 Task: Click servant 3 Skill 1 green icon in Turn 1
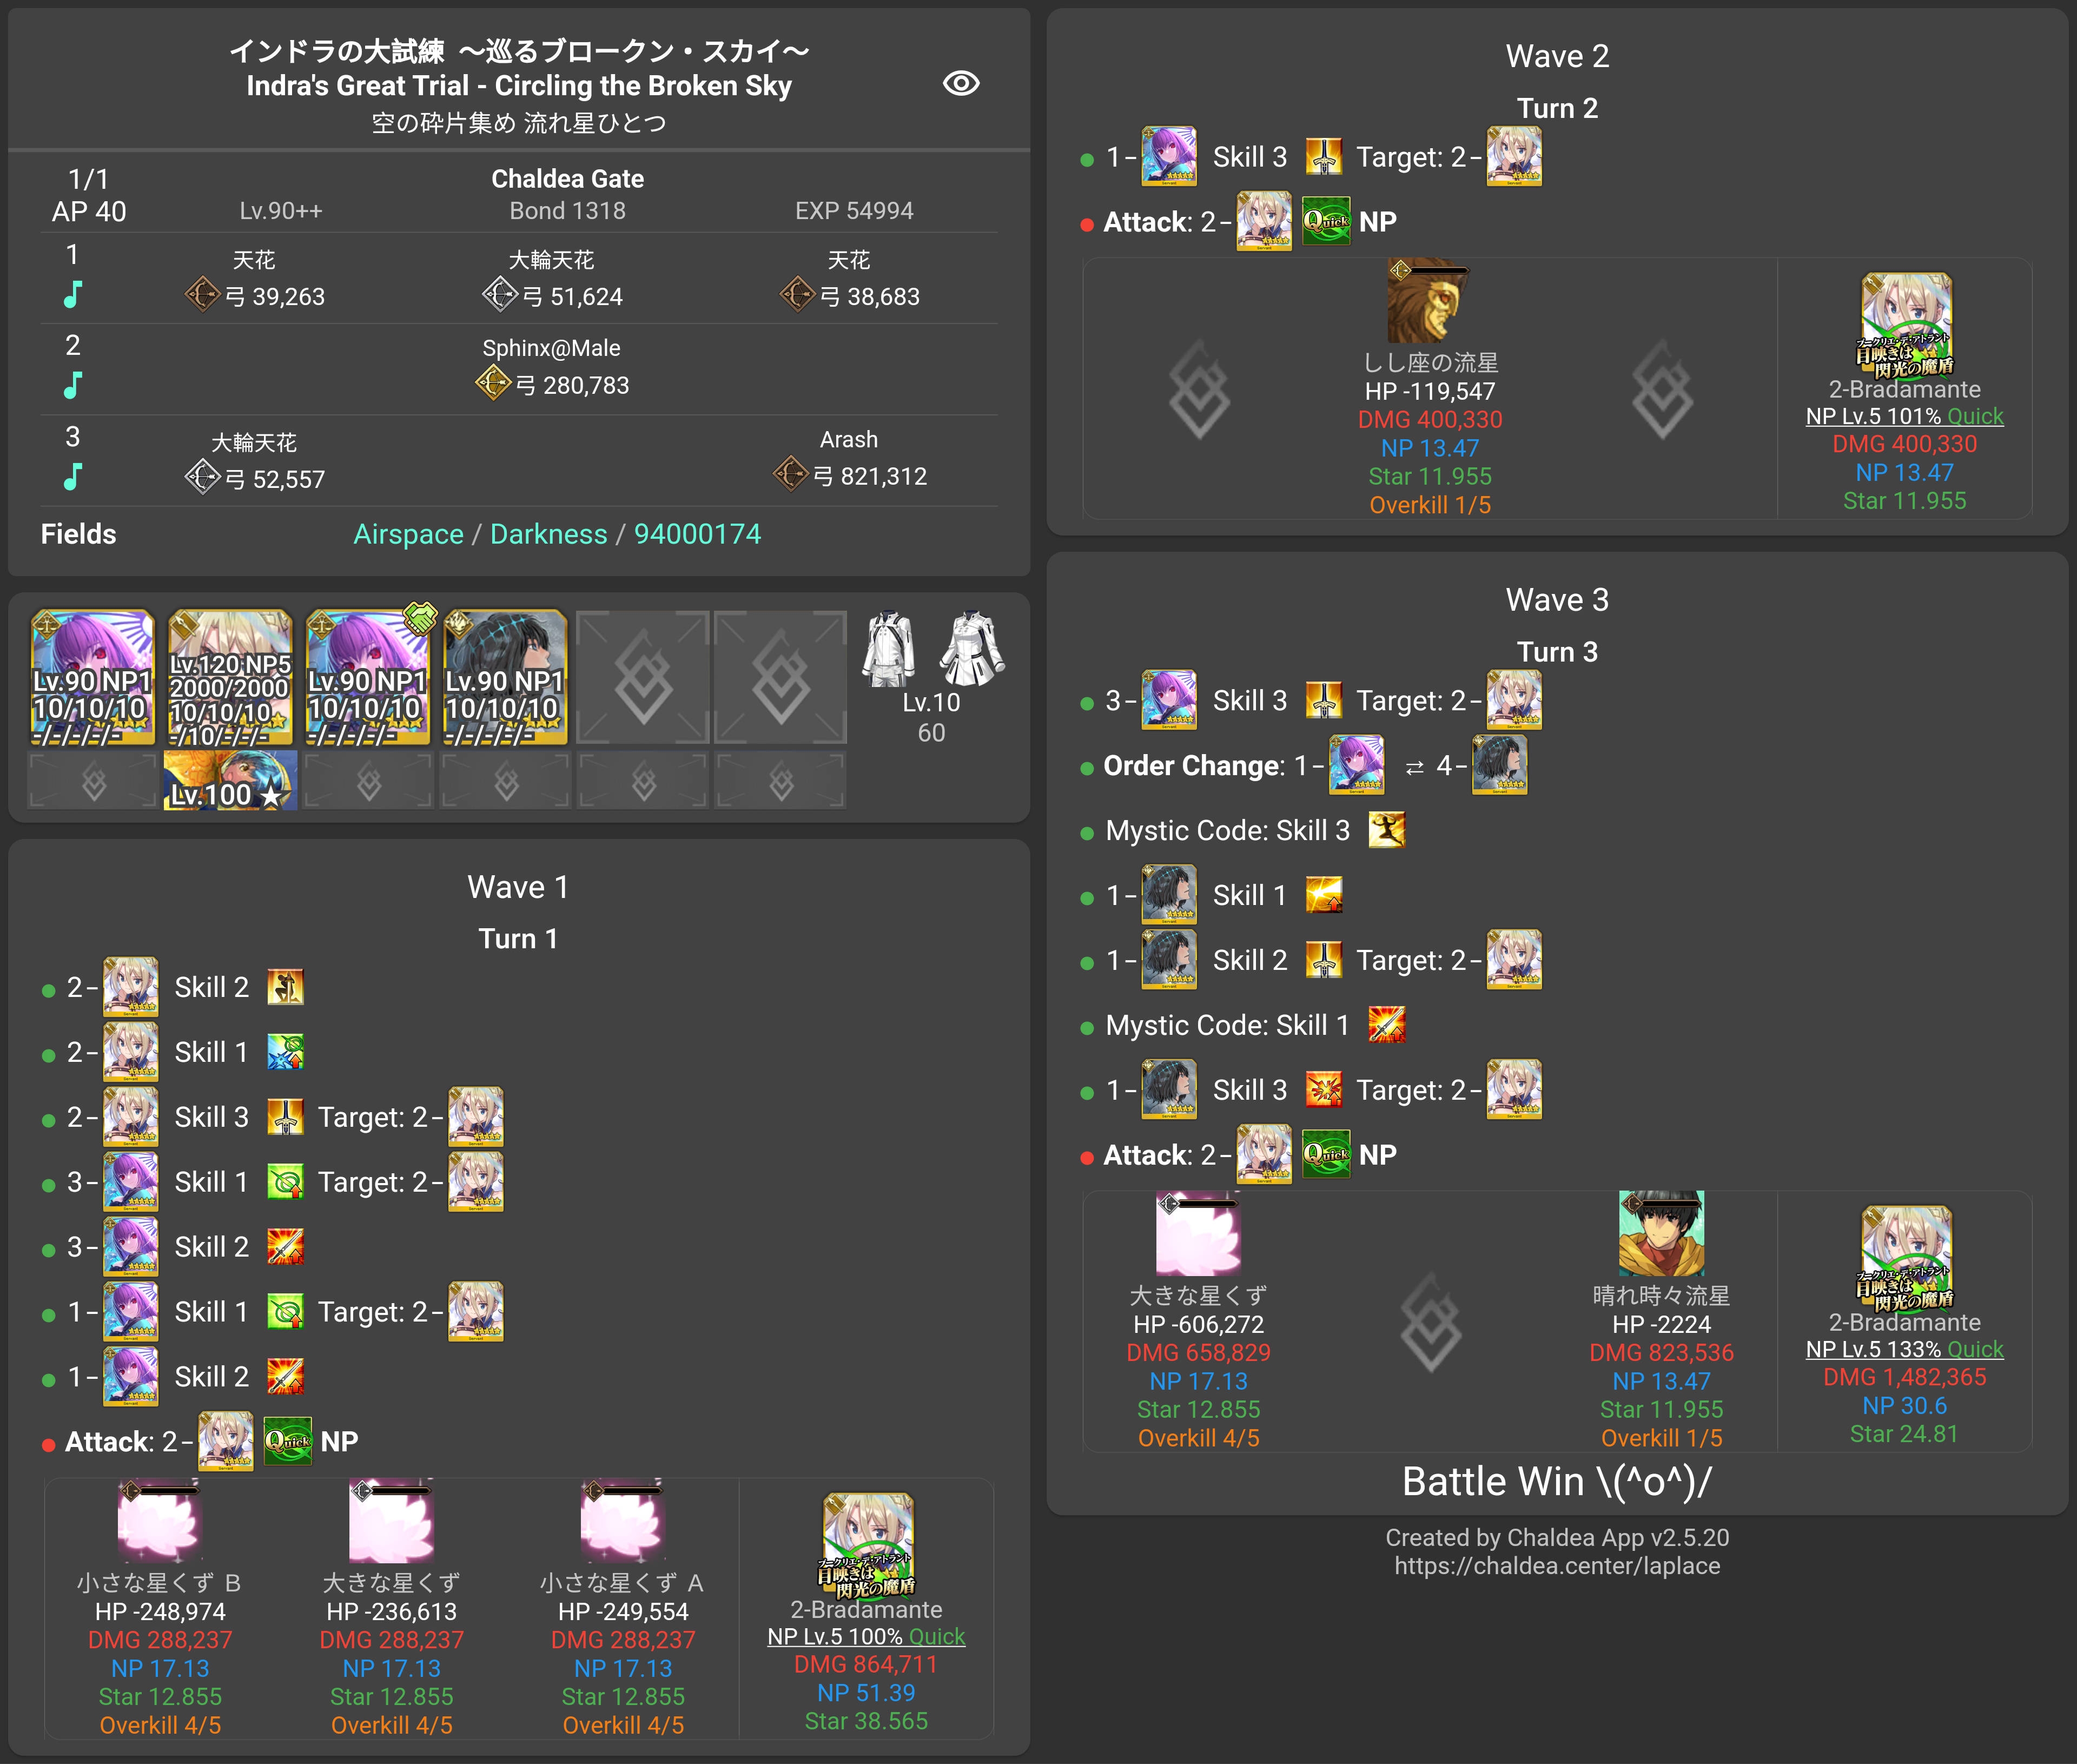click(x=285, y=1182)
